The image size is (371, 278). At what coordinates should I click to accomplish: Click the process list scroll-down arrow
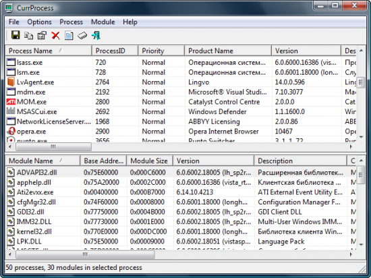[x=361, y=137]
